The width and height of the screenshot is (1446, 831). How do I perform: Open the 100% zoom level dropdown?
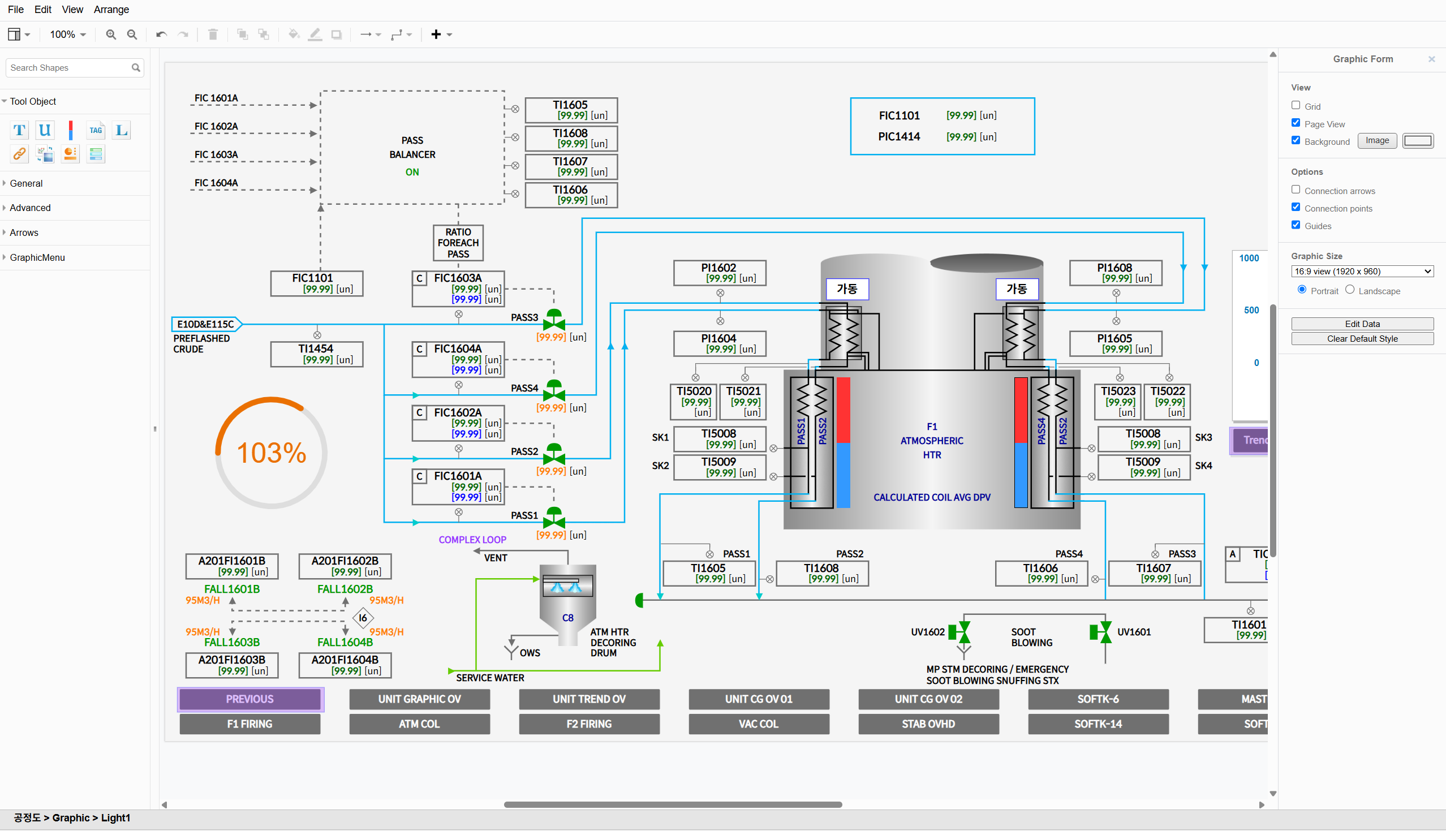pos(67,35)
